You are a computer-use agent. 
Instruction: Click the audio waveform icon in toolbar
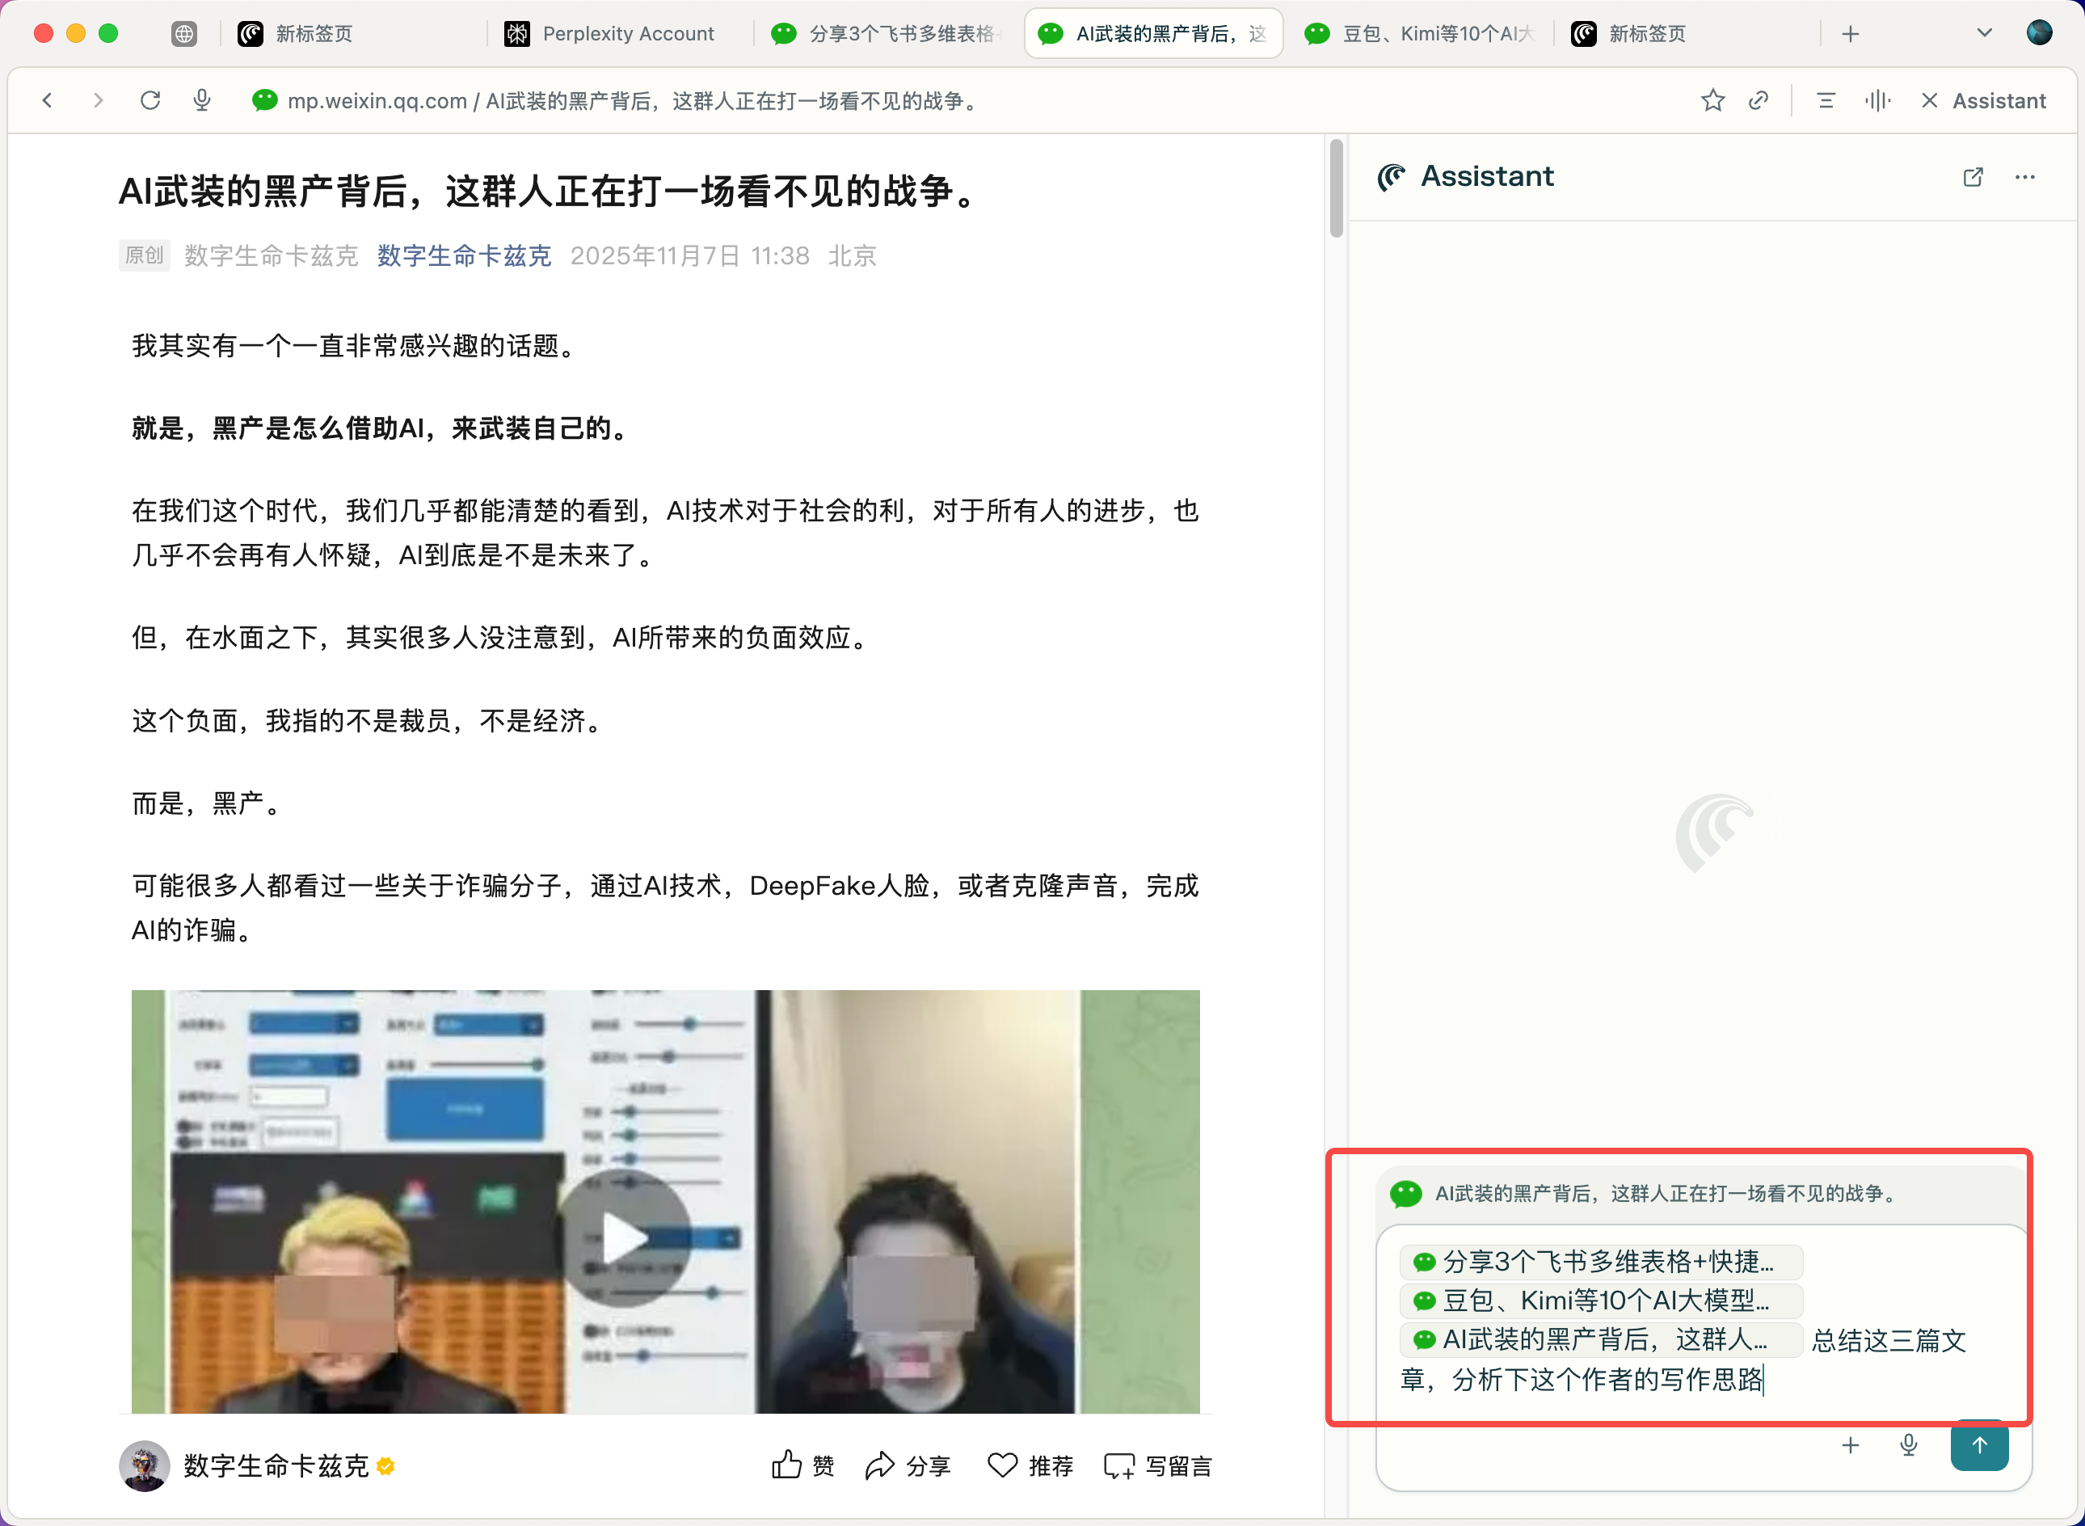point(1876,99)
